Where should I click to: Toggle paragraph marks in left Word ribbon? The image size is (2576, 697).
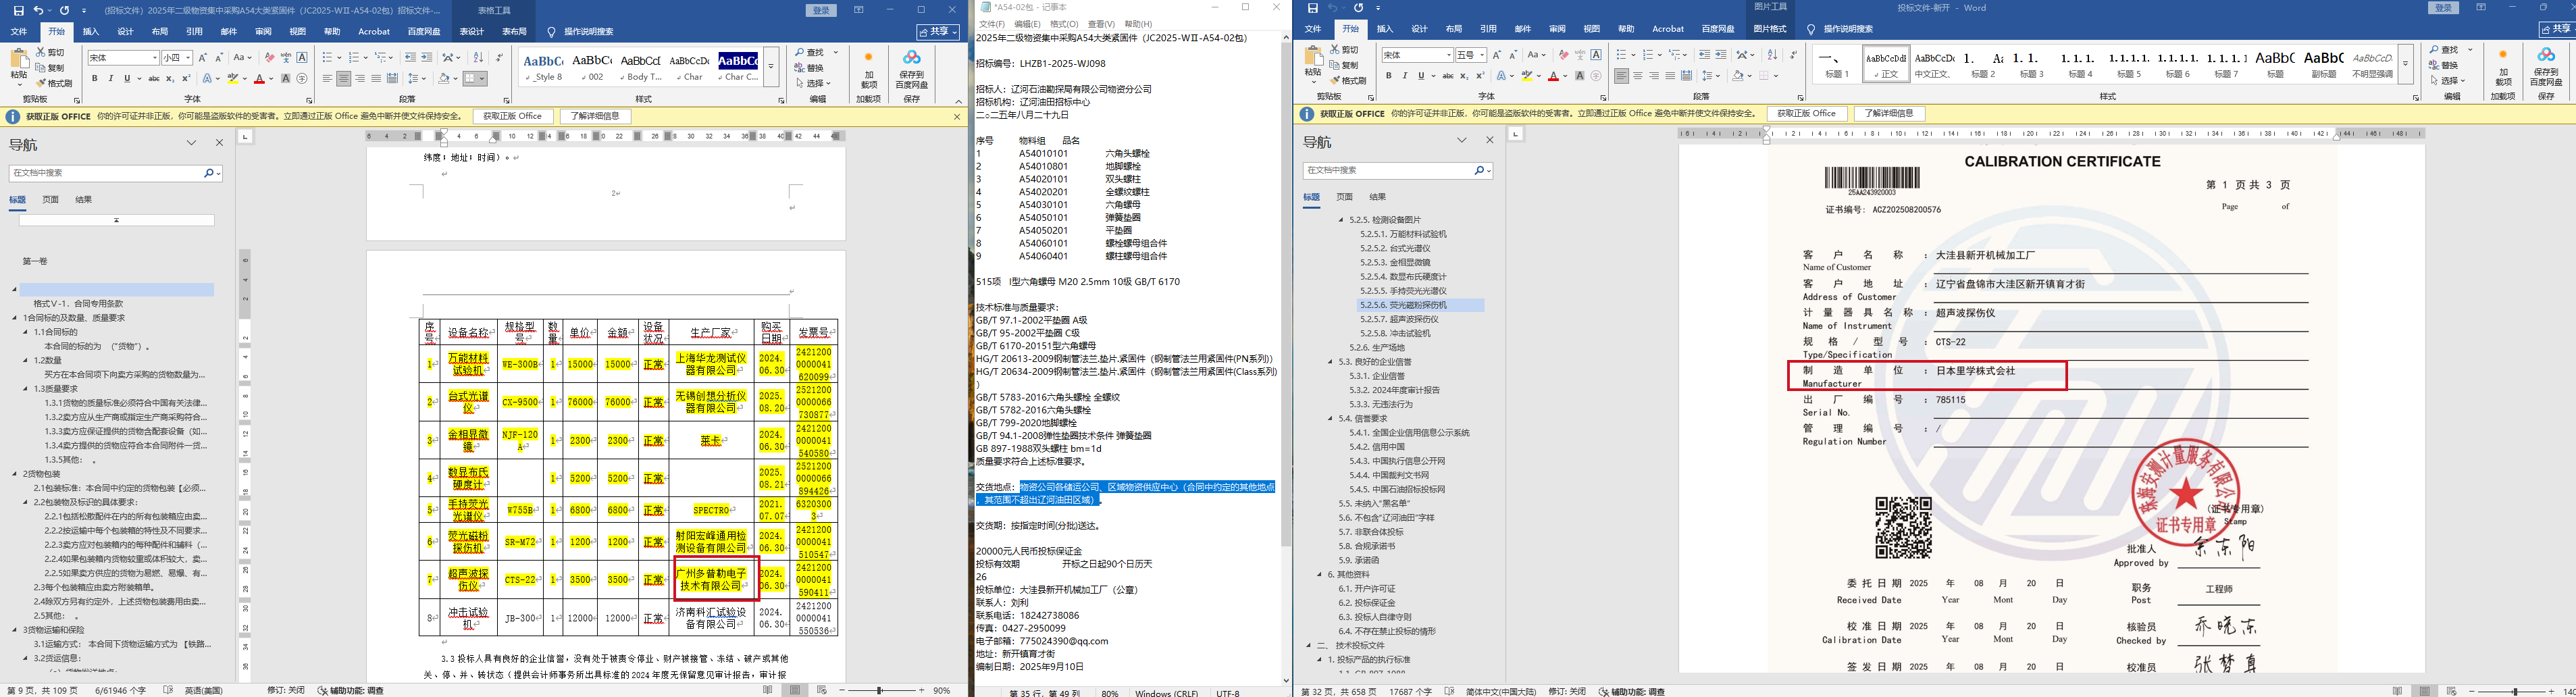499,58
